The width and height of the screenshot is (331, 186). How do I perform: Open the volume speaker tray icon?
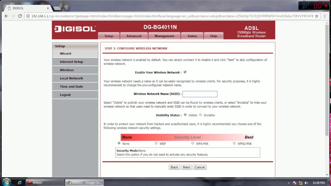point(306,183)
